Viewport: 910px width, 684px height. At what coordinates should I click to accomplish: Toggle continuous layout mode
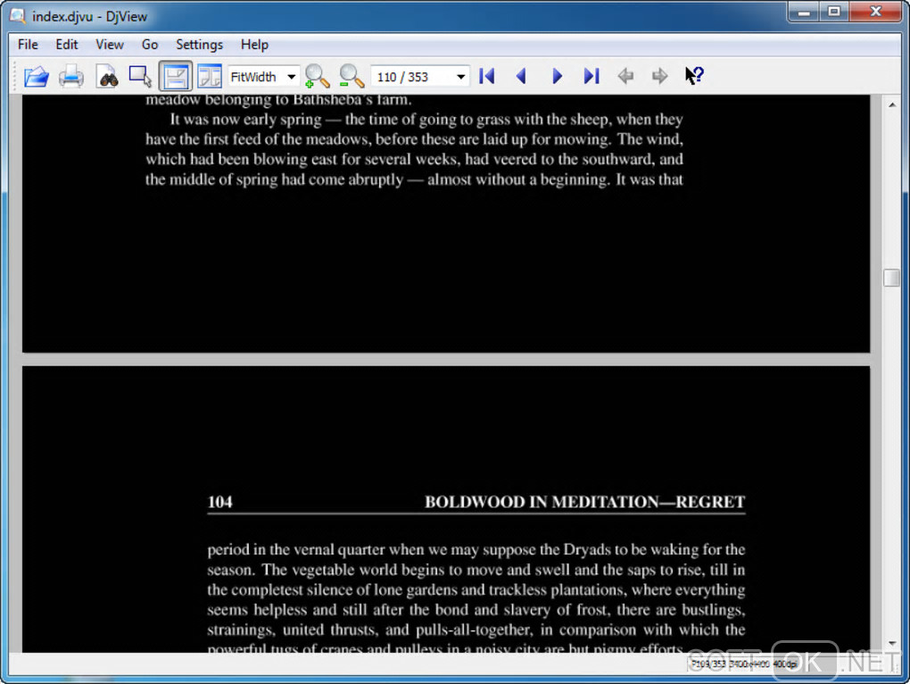175,76
